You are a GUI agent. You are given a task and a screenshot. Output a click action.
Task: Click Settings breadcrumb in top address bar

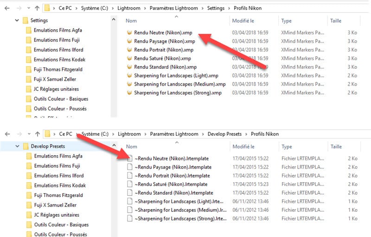pyautogui.click(x=216, y=8)
